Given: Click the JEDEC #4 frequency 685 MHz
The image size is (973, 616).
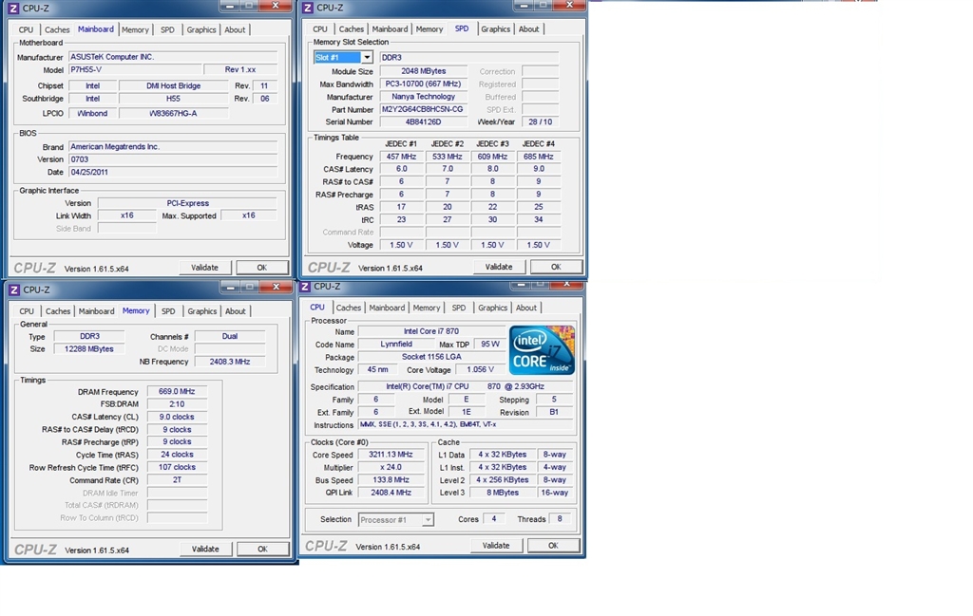Looking at the screenshot, I should (x=539, y=157).
